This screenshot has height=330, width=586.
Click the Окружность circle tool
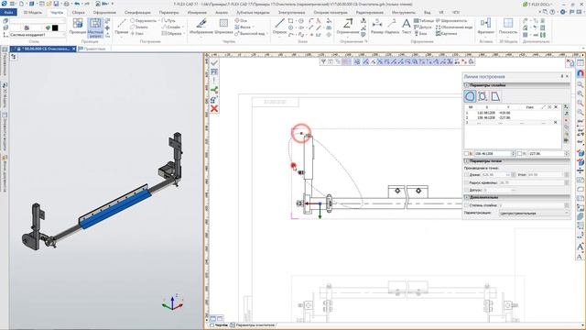coord(143,21)
